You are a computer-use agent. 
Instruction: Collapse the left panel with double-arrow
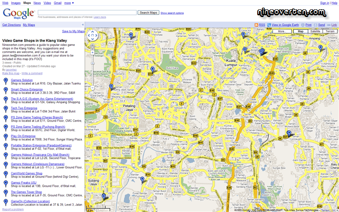[x=83, y=25]
